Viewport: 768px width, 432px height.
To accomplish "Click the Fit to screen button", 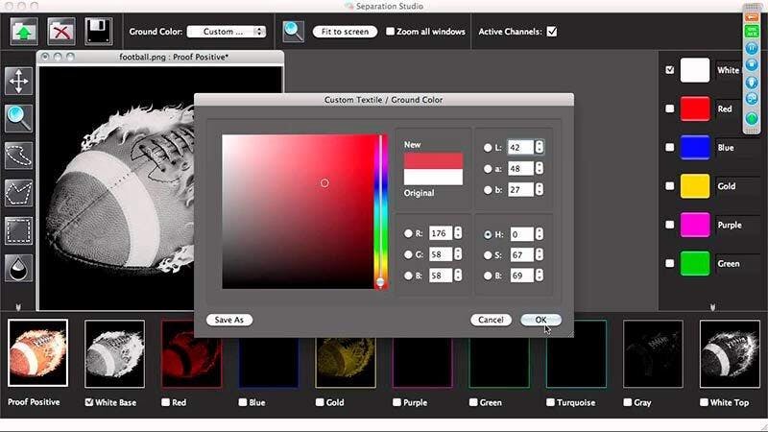I will coord(345,32).
